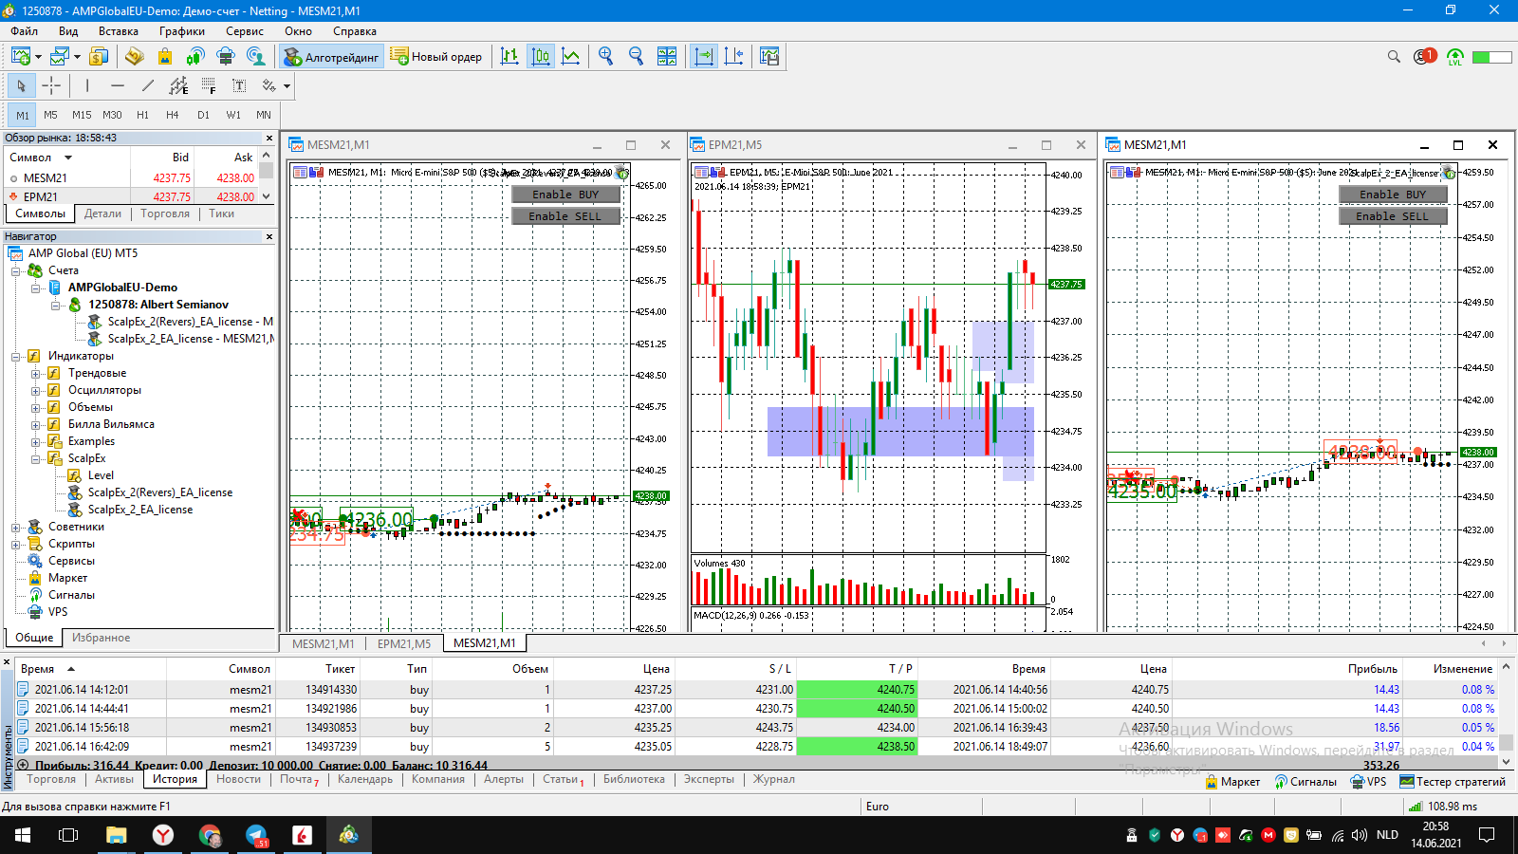Open the trading signals toolbar icon
This screenshot has width=1518, height=854.
[x=195, y=57]
